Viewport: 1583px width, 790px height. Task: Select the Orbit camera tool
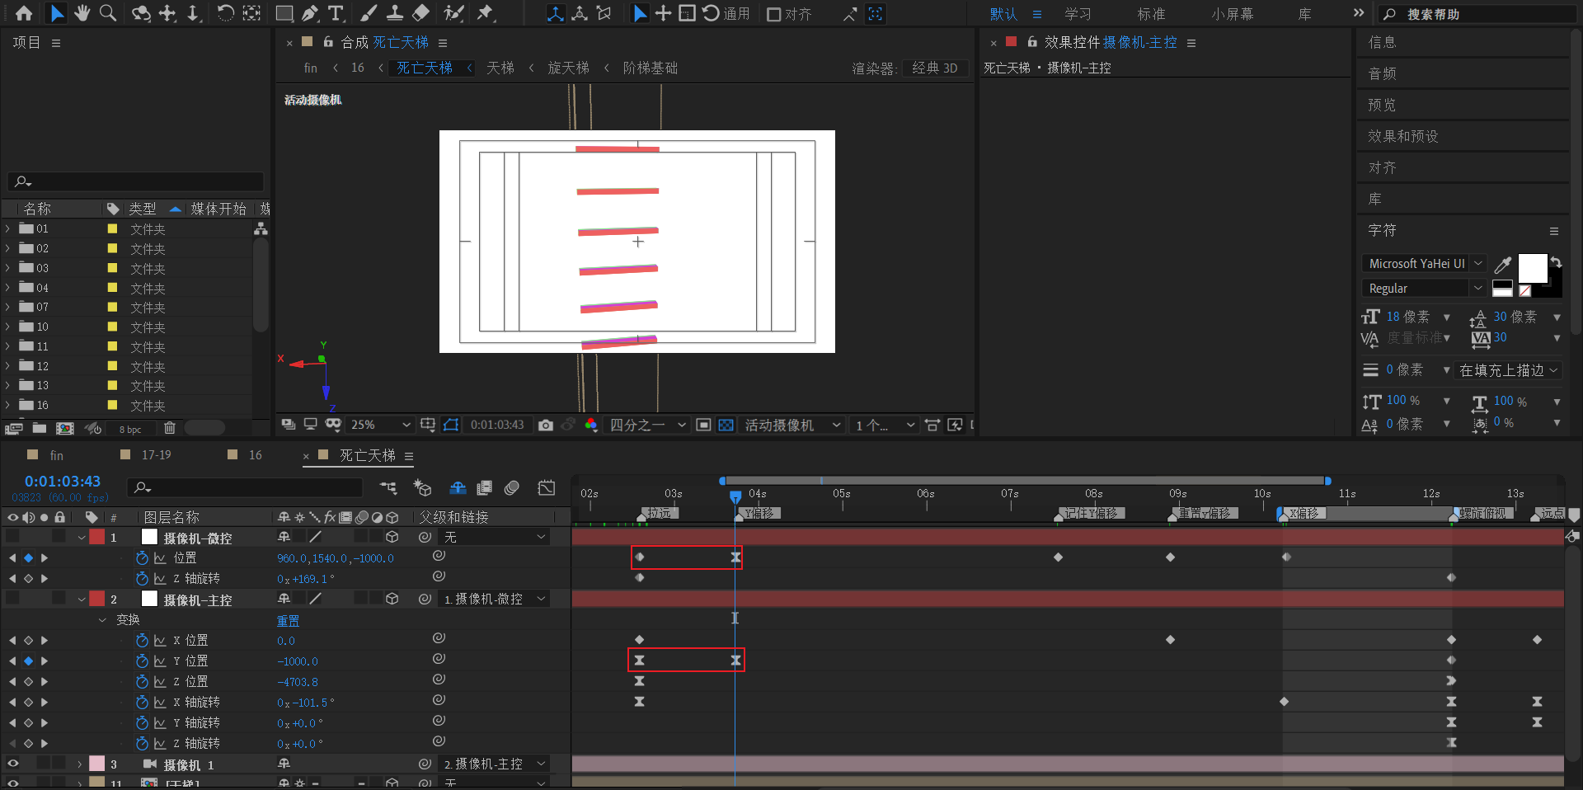click(141, 13)
